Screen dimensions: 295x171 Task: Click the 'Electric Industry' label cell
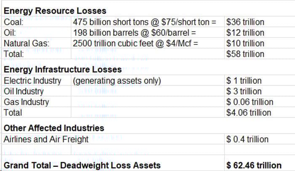(32, 80)
